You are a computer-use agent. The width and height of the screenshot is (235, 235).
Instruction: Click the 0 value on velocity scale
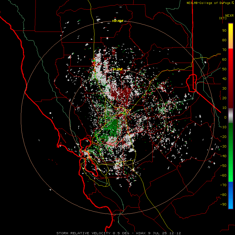coord(225,117)
